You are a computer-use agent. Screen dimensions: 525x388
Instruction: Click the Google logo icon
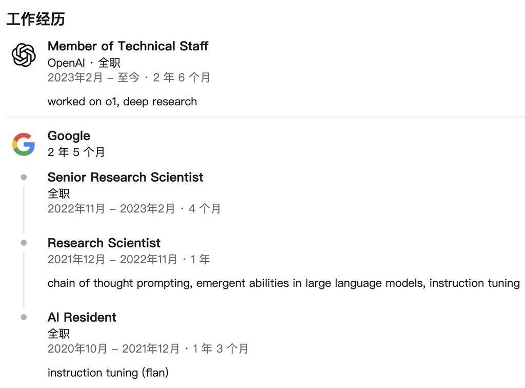coord(24,144)
